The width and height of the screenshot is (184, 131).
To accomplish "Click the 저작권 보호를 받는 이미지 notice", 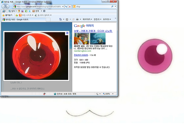I will [x=92, y=67].
